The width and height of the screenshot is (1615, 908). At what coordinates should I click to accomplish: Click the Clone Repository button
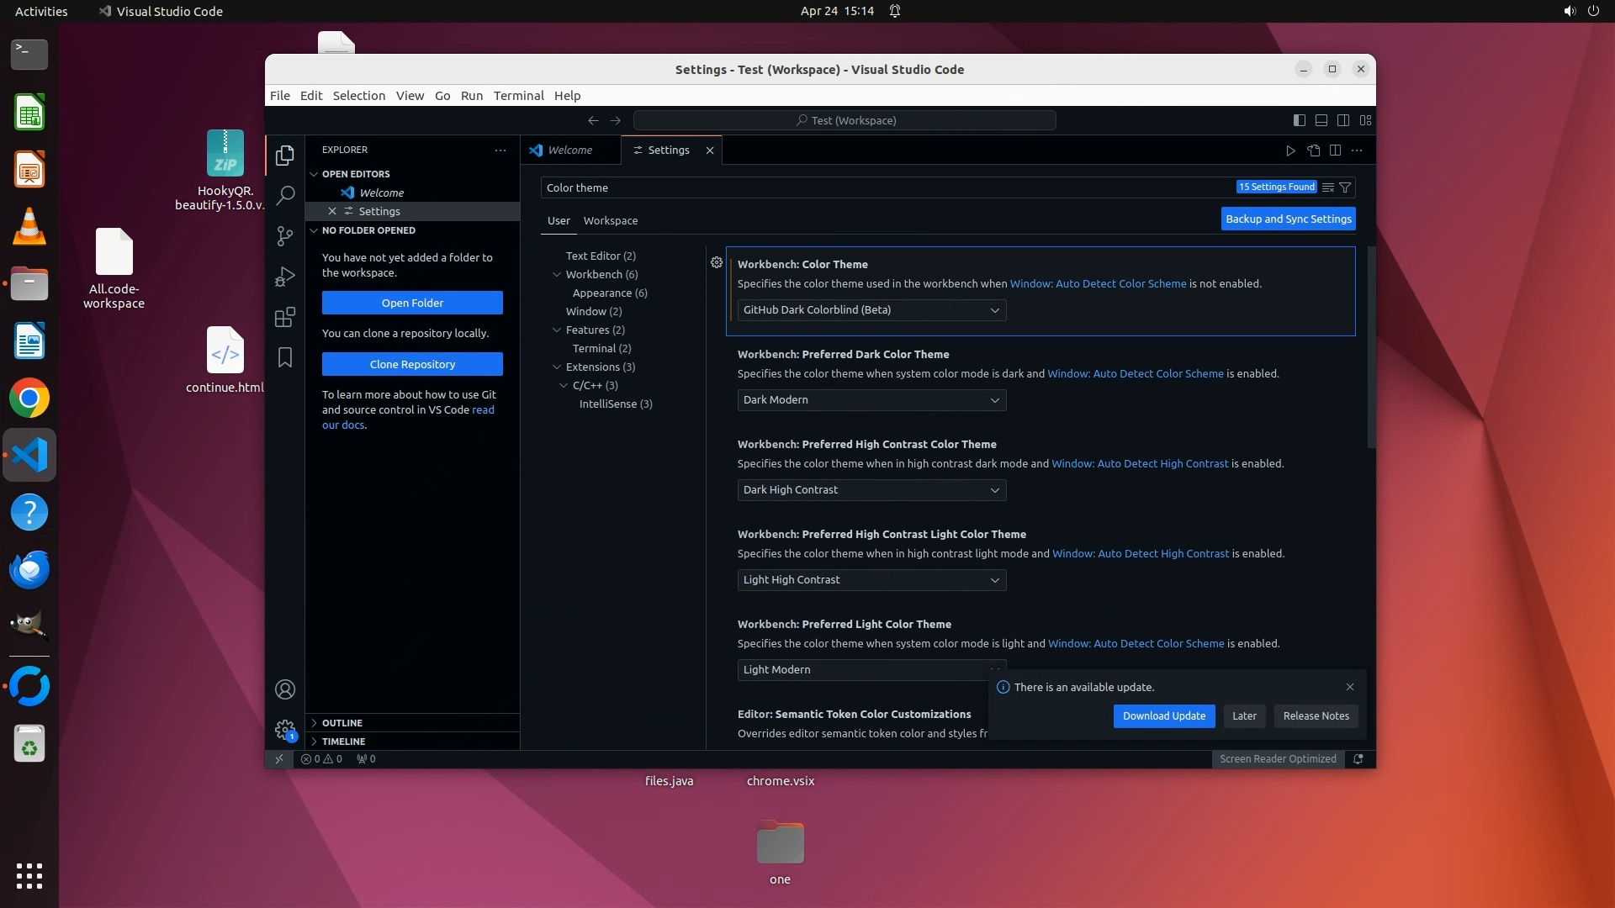[x=412, y=364]
